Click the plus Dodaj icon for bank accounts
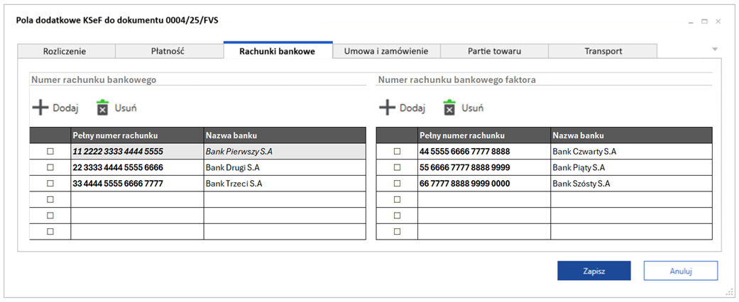Viewport: 739px width, 302px height. click(41, 108)
